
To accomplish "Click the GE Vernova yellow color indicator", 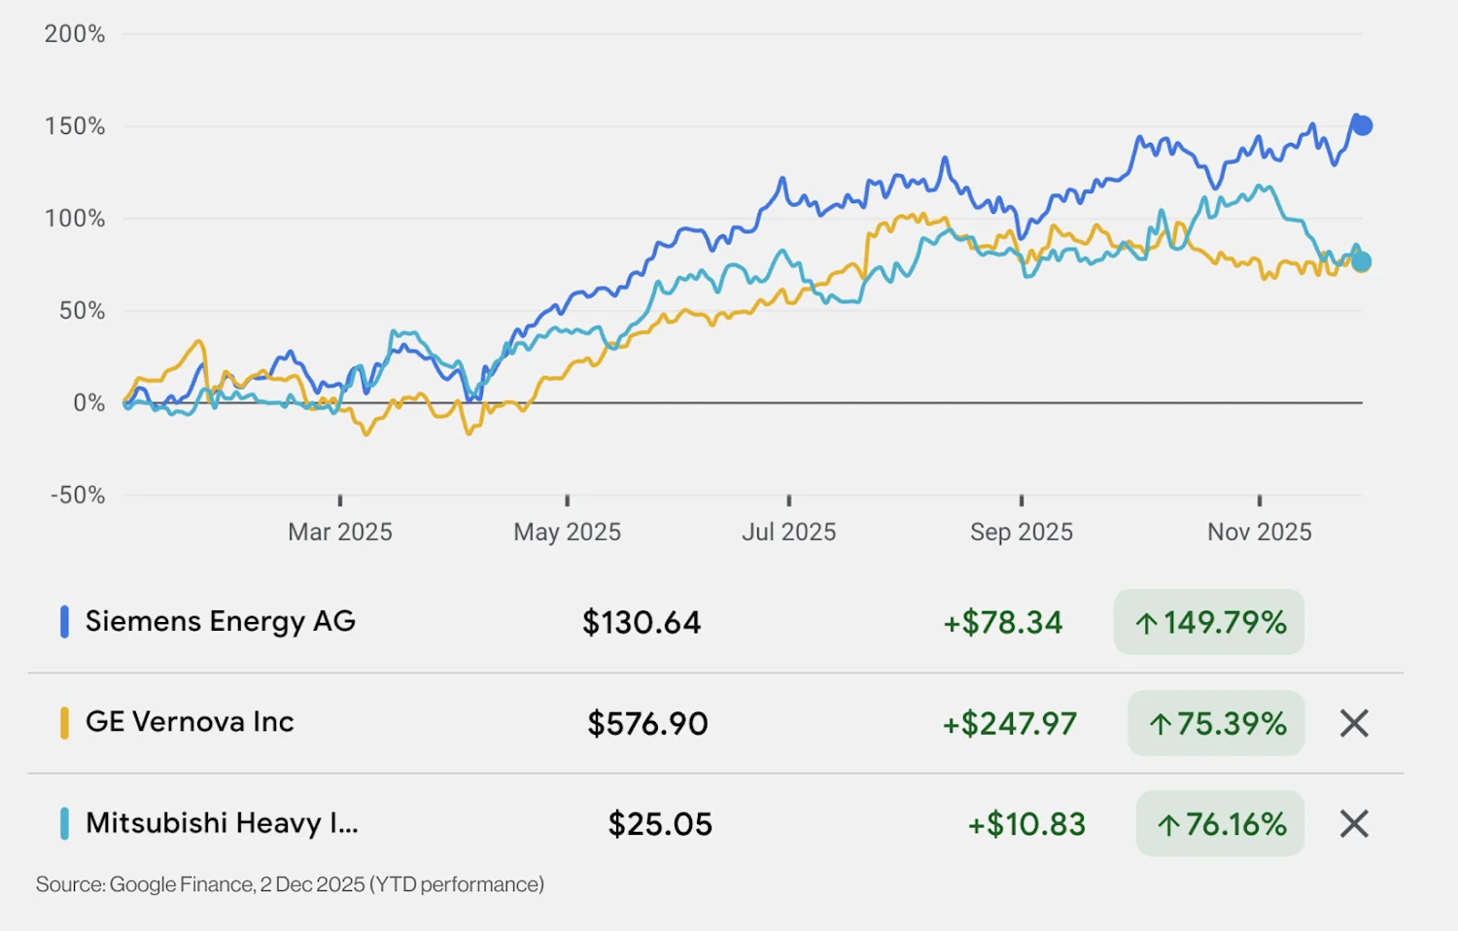I will [x=63, y=723].
